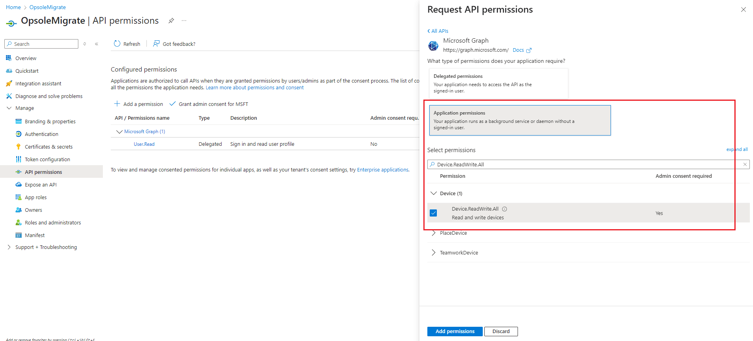Open the User.Read permission link
This screenshot has width=753, height=341.
pos(144,144)
